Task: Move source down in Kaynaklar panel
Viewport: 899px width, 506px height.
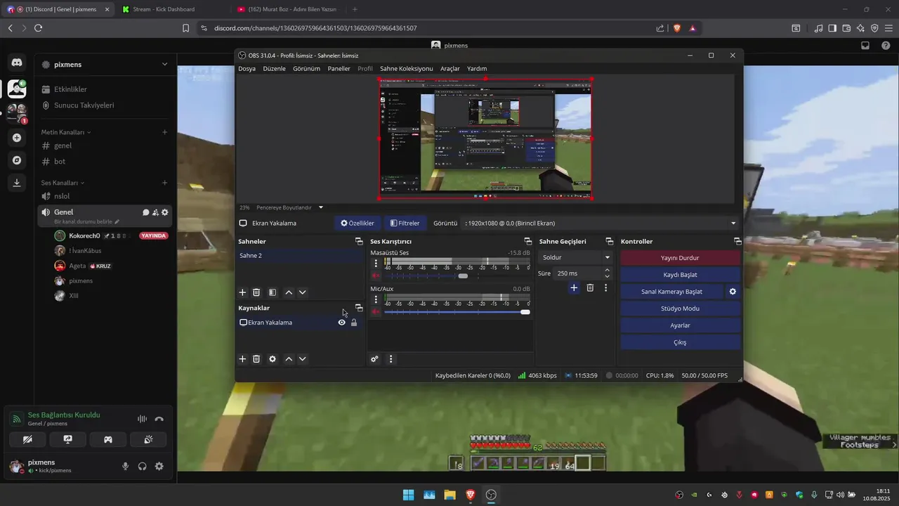Action: (x=303, y=359)
